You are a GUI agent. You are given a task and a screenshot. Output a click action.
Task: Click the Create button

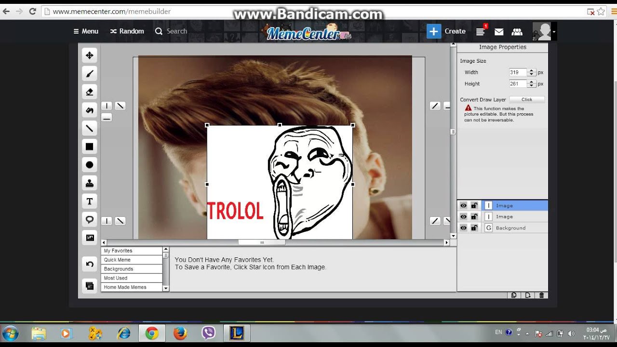click(x=446, y=31)
